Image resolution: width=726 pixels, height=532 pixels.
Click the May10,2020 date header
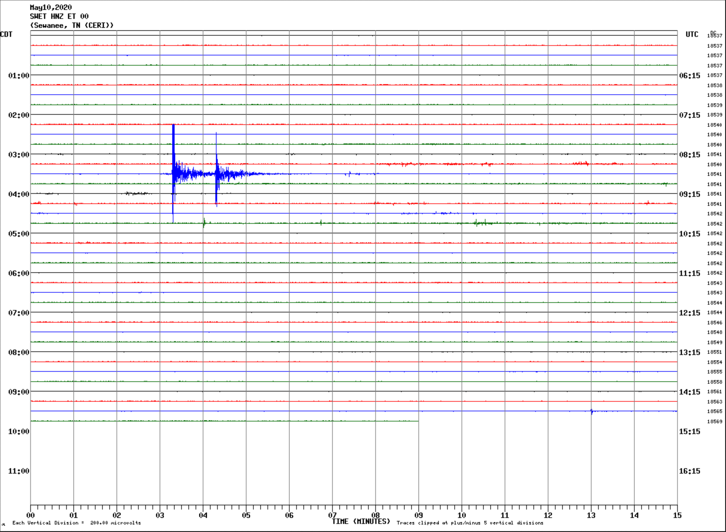pos(51,7)
